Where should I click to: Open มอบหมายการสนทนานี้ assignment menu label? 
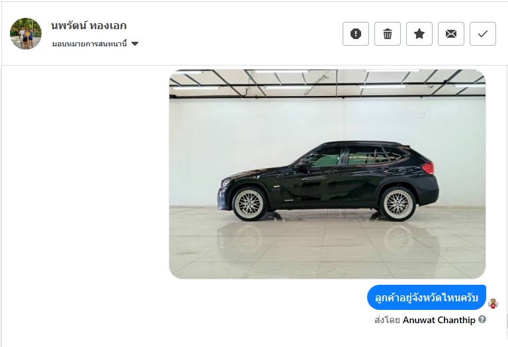[89, 44]
